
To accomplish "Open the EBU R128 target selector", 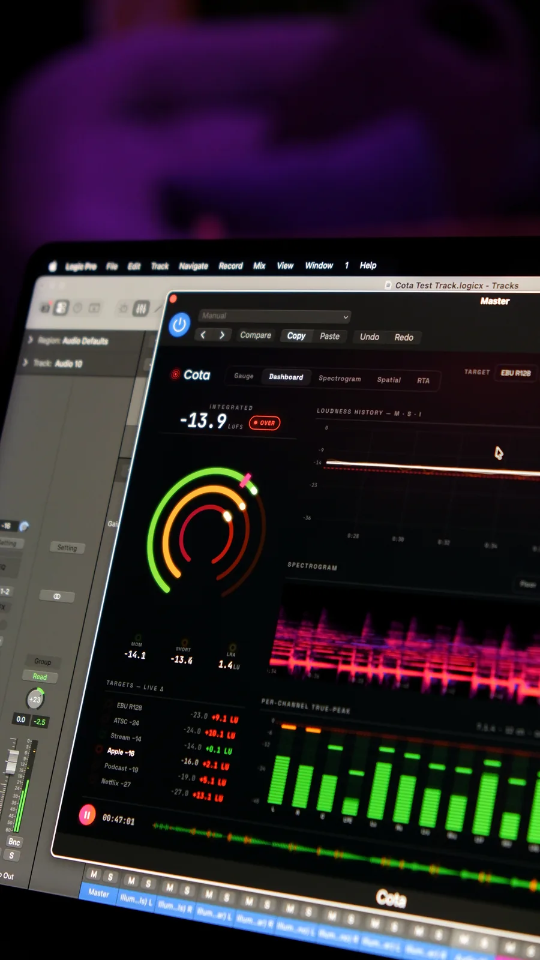I will (516, 373).
